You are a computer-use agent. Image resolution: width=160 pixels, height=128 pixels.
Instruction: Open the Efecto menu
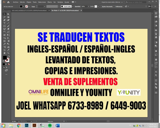point(50,2)
